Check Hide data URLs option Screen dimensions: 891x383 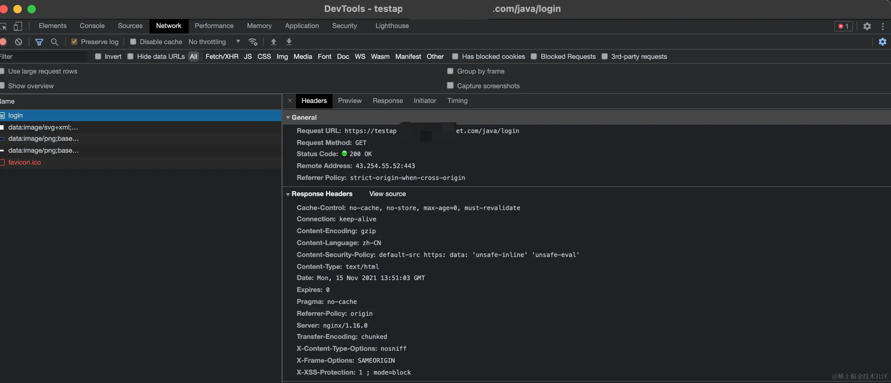[x=130, y=56]
